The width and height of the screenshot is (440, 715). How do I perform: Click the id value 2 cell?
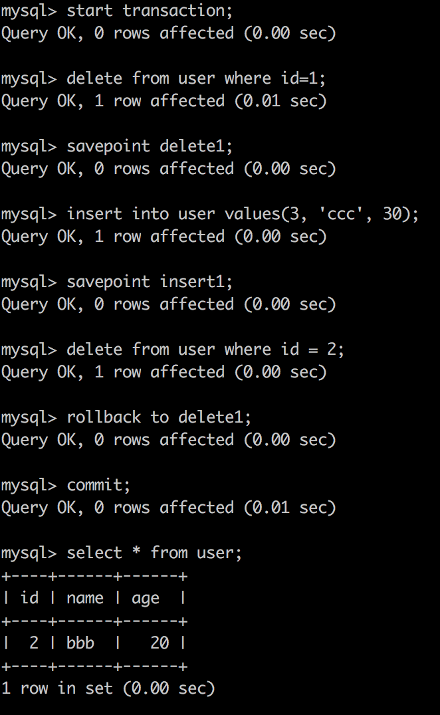coord(34,643)
